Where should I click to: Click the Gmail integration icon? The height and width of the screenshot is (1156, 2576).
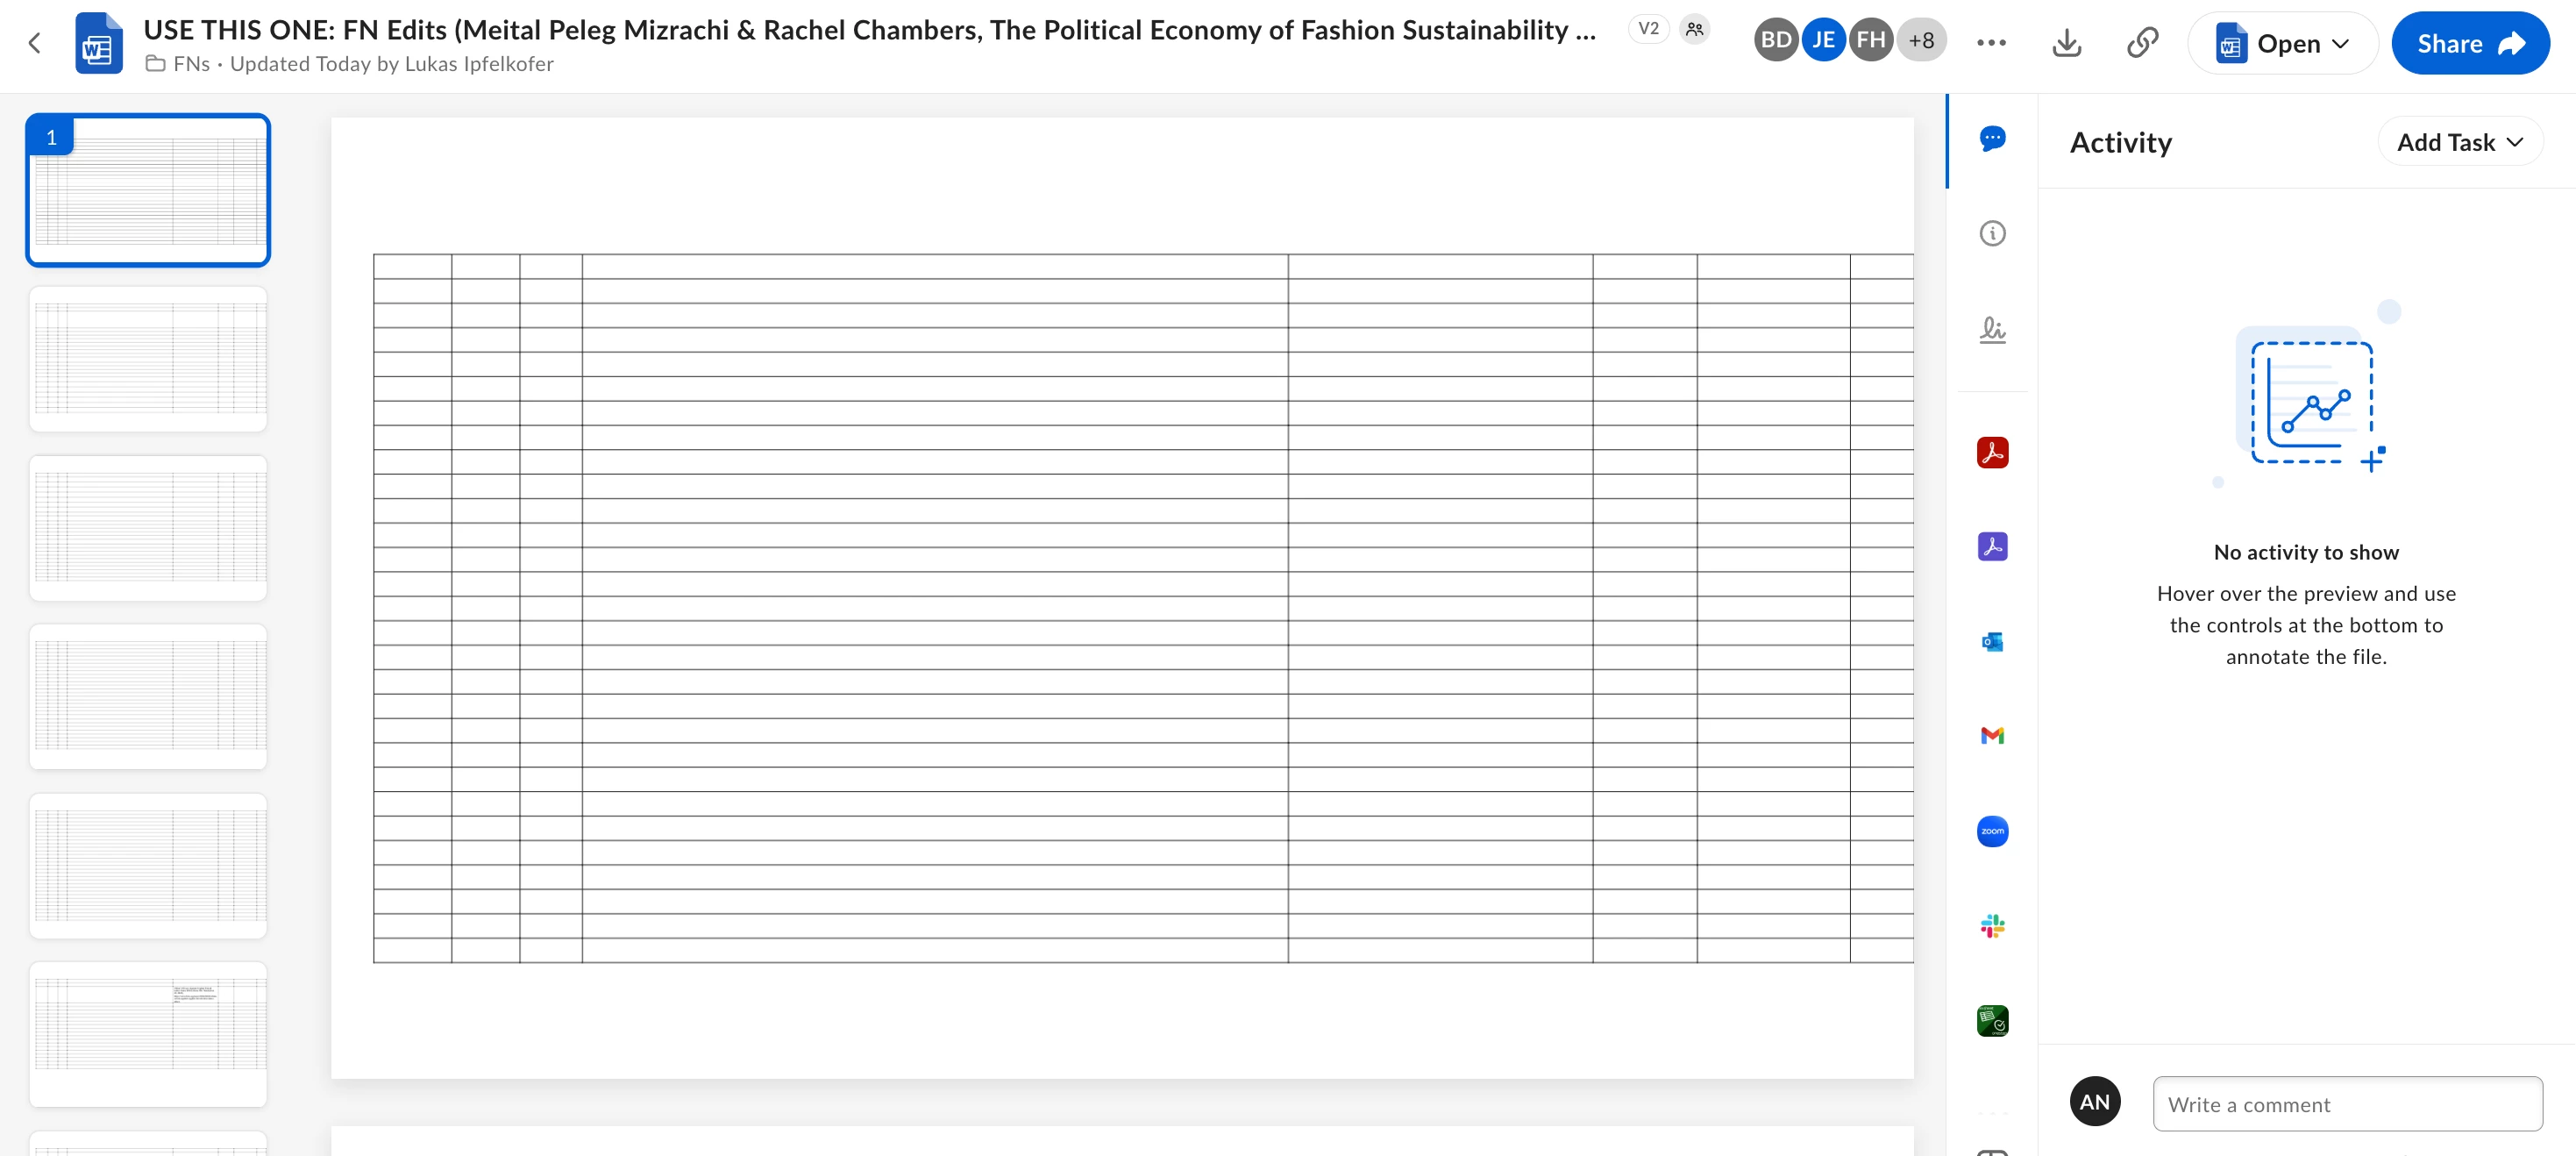(x=1992, y=736)
